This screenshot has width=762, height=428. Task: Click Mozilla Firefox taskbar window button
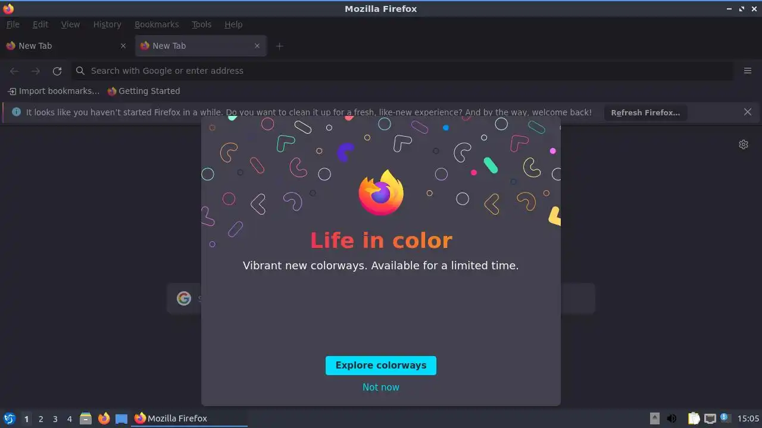(x=189, y=418)
